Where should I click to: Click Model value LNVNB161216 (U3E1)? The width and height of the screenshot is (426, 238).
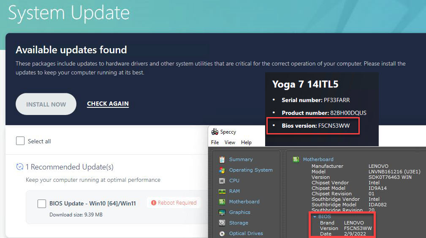(x=394, y=172)
